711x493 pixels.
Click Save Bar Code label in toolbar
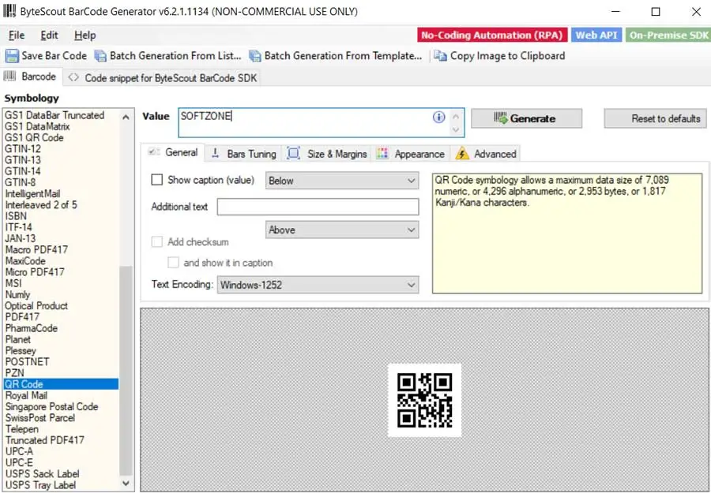coord(54,56)
